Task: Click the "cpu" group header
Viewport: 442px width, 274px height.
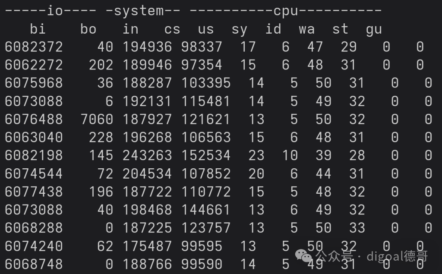Action: (286, 12)
